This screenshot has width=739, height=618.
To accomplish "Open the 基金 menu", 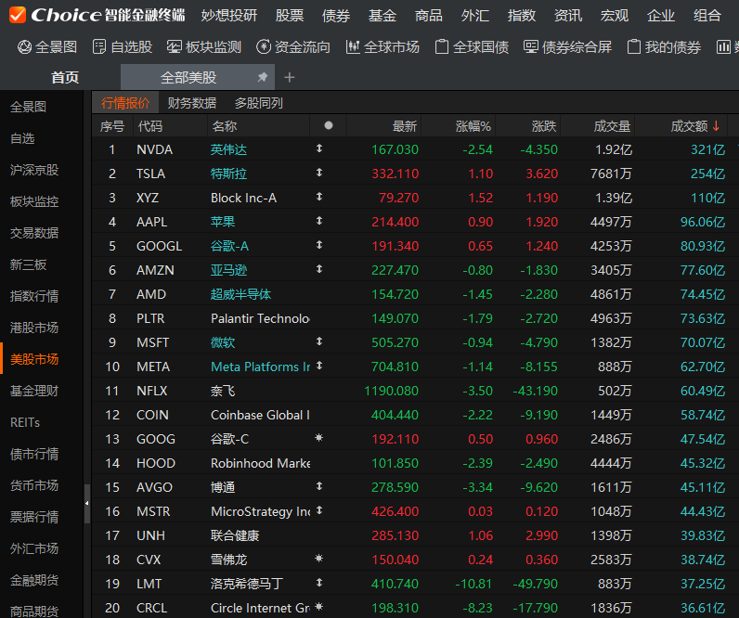I will (x=382, y=16).
